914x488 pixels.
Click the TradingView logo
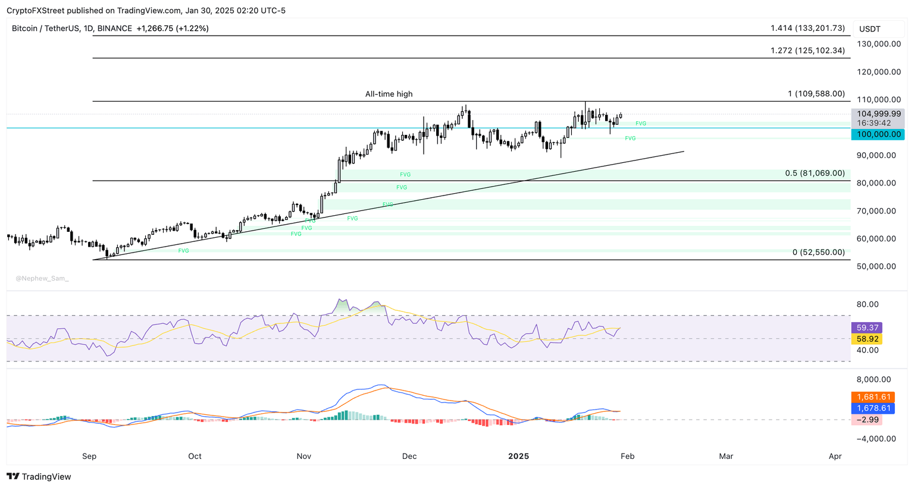pos(37,476)
